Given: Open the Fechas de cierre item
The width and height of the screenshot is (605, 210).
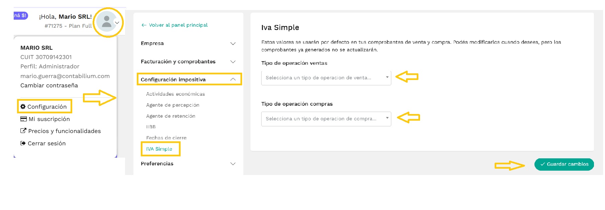Looking at the screenshot, I should (166, 138).
